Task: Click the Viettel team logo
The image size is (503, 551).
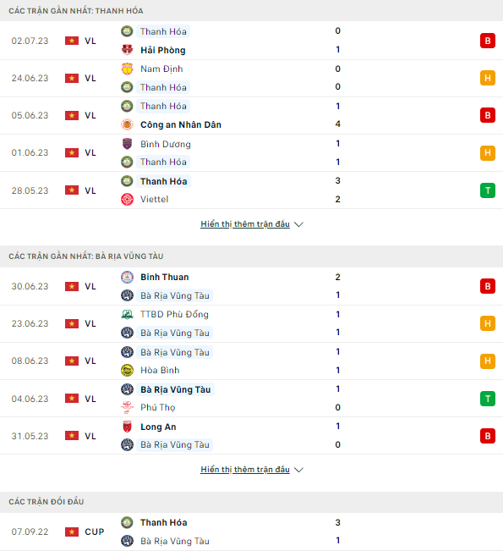Action: tap(127, 199)
